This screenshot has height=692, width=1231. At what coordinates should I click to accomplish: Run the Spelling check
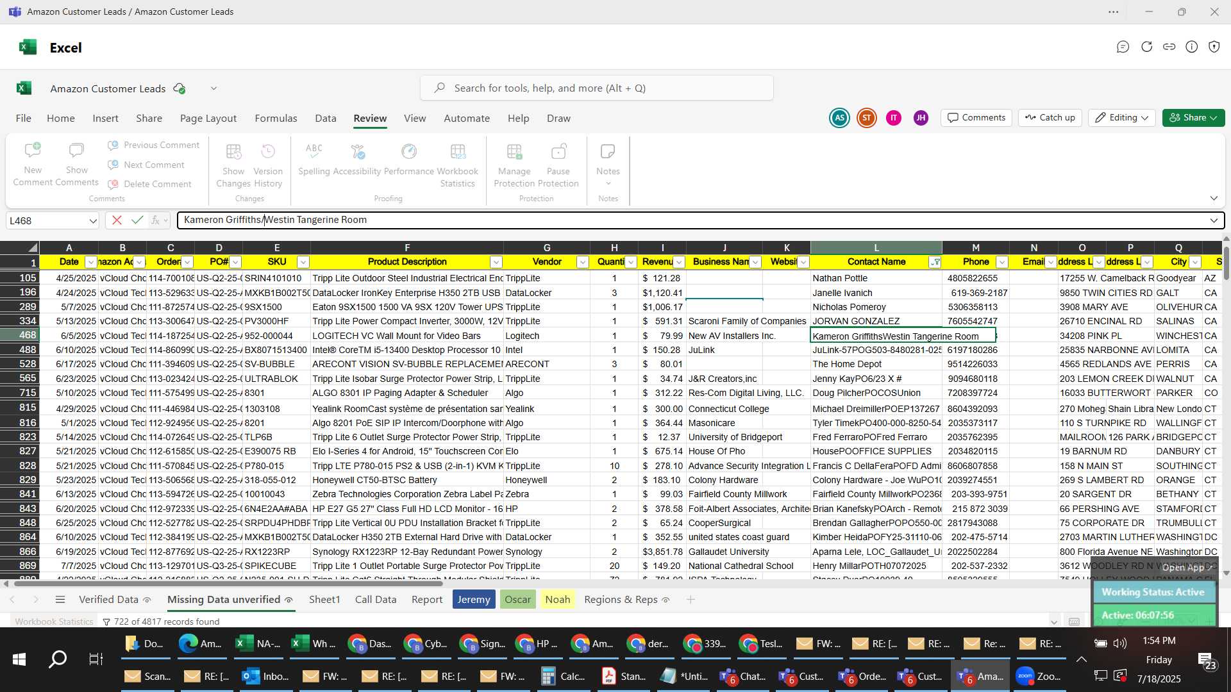pos(314,159)
